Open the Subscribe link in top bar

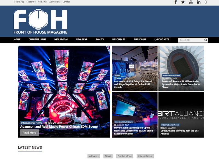click(31, 2)
